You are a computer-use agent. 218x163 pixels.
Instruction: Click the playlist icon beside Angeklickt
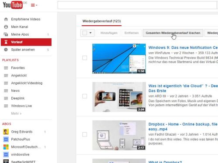tap(6, 76)
